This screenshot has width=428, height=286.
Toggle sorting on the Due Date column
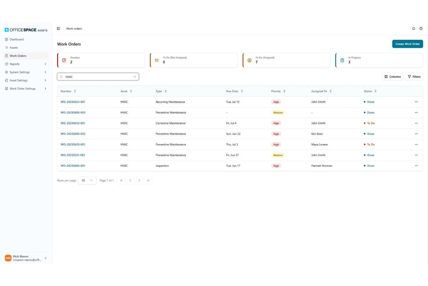(242, 91)
